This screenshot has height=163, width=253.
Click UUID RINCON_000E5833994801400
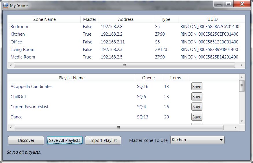click(x=209, y=50)
